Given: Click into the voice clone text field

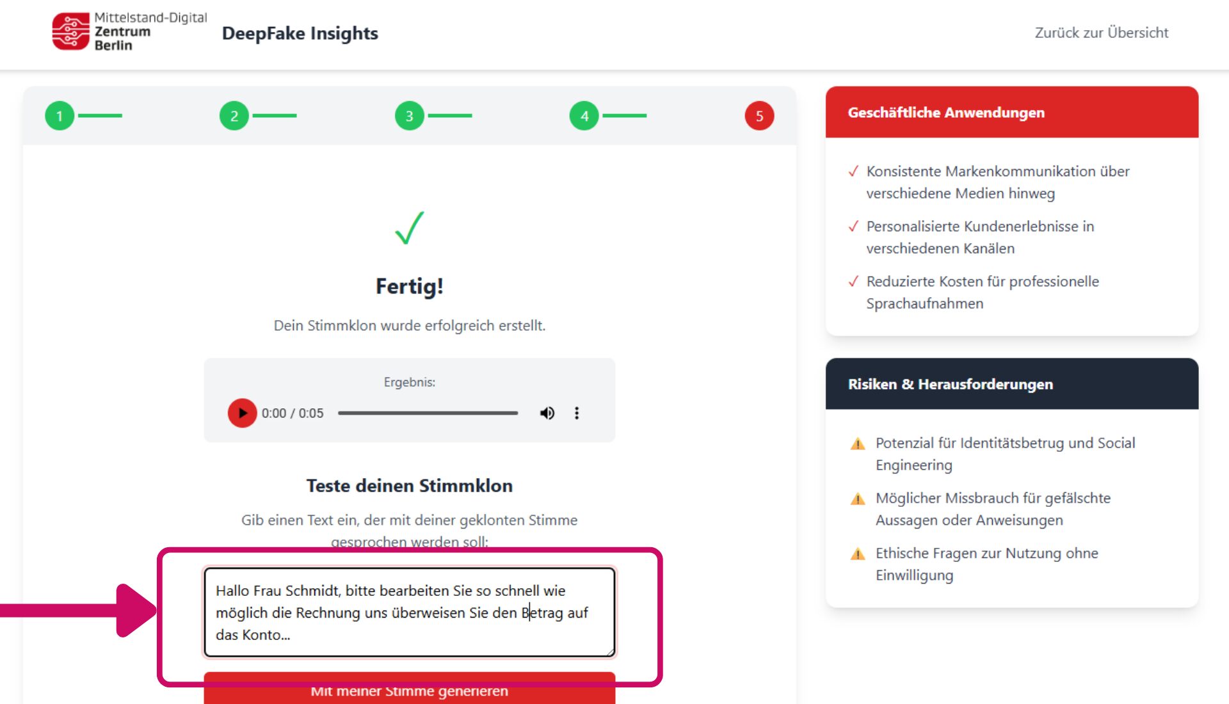Looking at the screenshot, I should pos(410,612).
